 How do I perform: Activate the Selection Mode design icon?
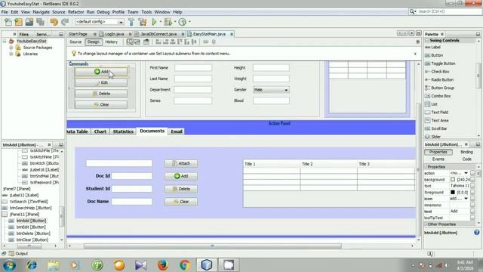point(130,42)
